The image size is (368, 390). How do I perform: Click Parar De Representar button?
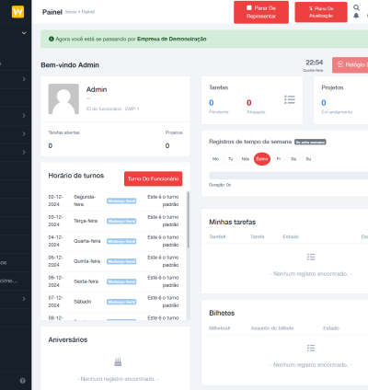coord(261,12)
